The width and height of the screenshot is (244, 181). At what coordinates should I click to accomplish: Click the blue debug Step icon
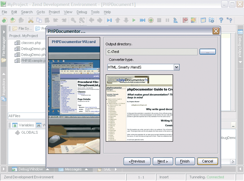109,20
